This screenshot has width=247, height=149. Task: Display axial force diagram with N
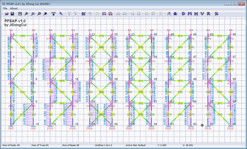(x=196, y=14)
